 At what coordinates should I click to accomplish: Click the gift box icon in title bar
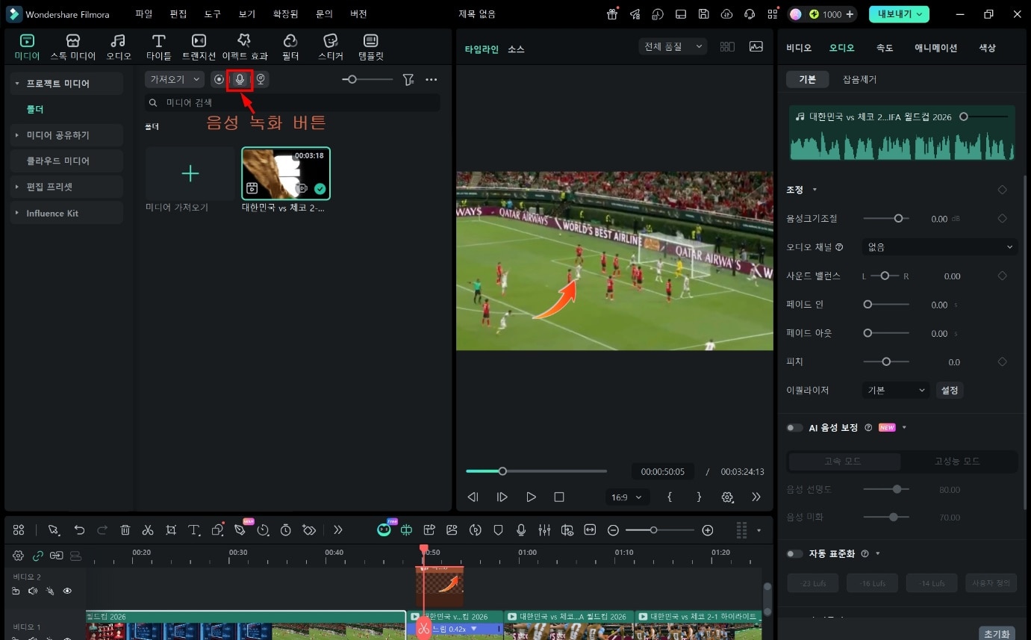click(x=612, y=14)
